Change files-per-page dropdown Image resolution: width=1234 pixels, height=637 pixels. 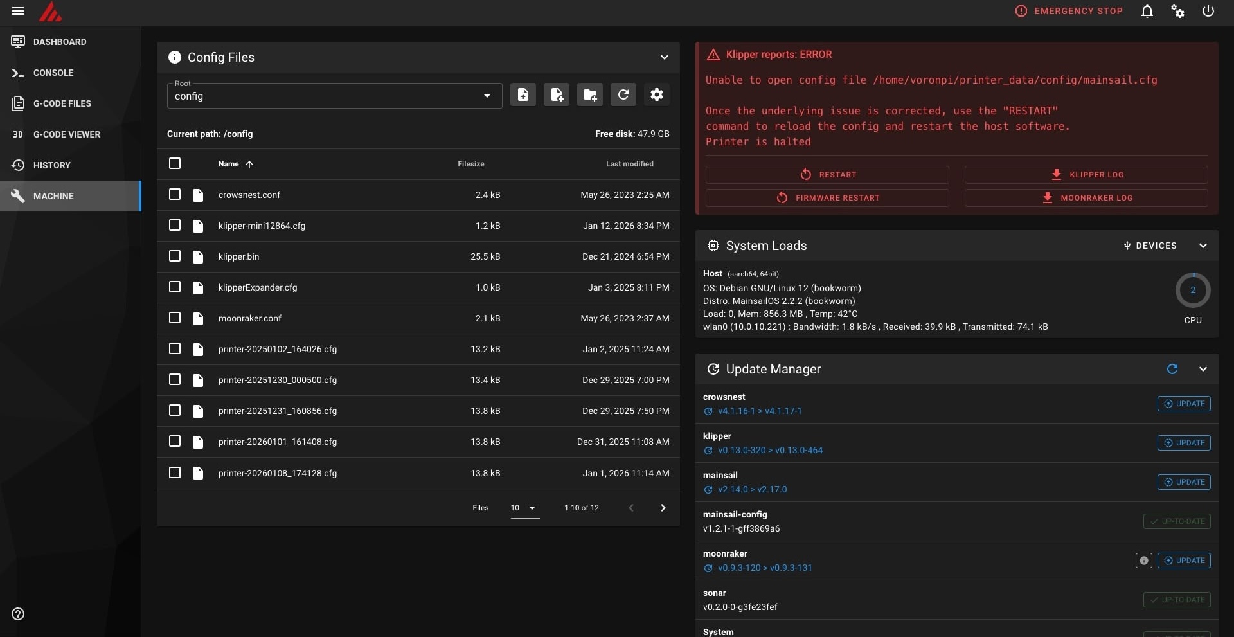click(x=524, y=508)
